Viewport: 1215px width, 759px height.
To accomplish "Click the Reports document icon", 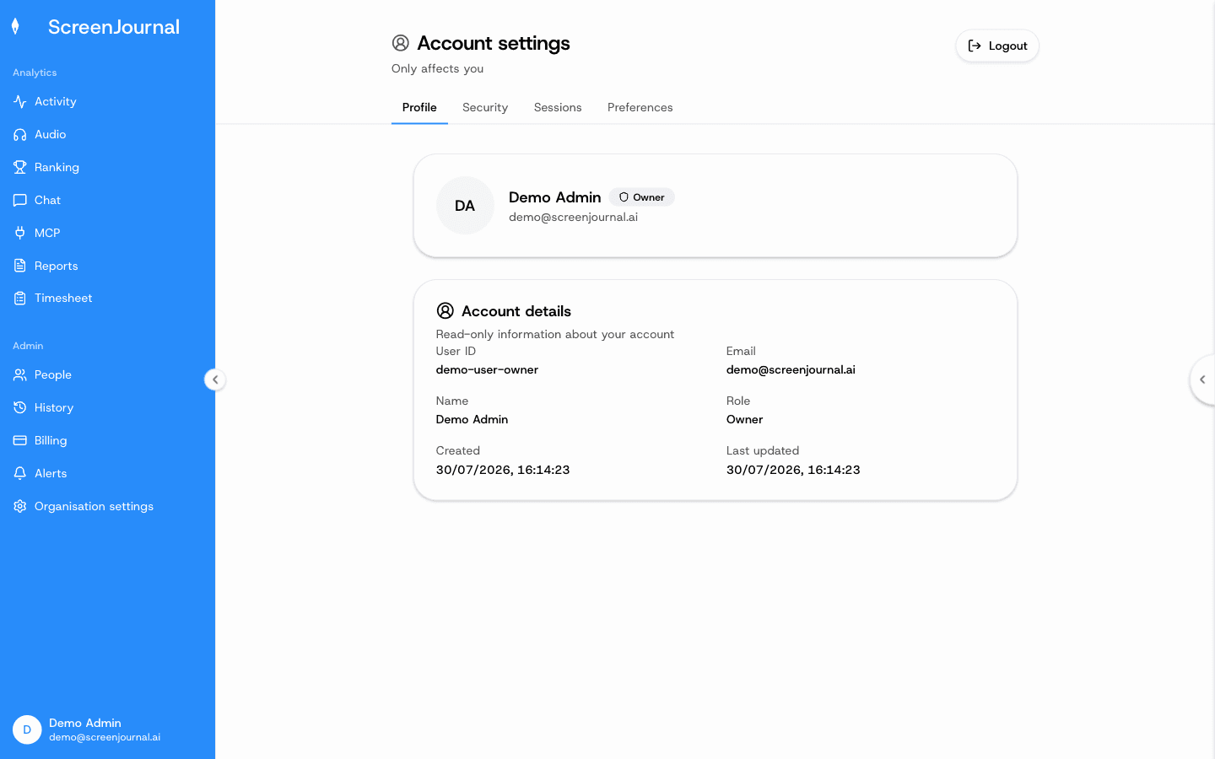I will click(x=20, y=266).
